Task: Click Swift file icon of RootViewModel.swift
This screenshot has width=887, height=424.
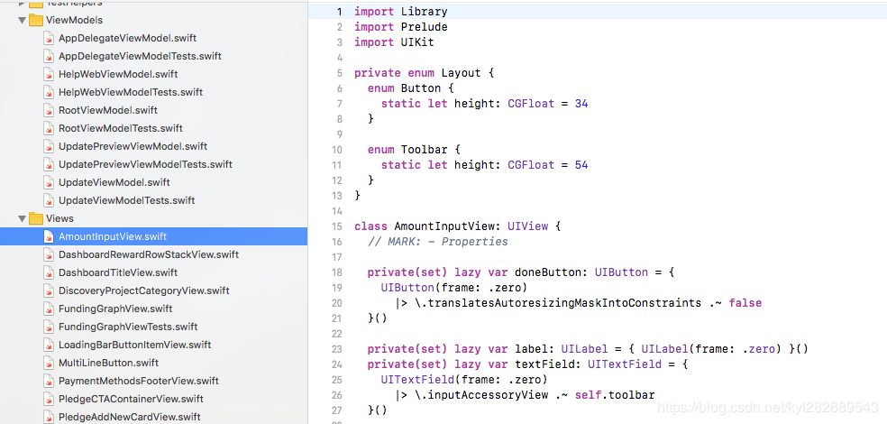Action: pyautogui.click(x=50, y=110)
